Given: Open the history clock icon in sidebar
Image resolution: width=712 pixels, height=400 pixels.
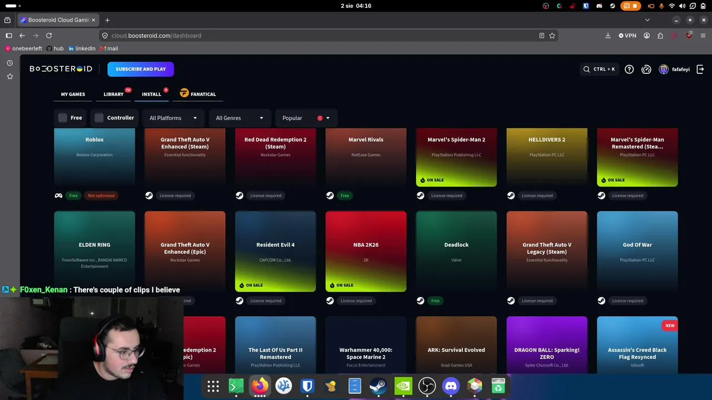Looking at the screenshot, I should (x=9, y=63).
